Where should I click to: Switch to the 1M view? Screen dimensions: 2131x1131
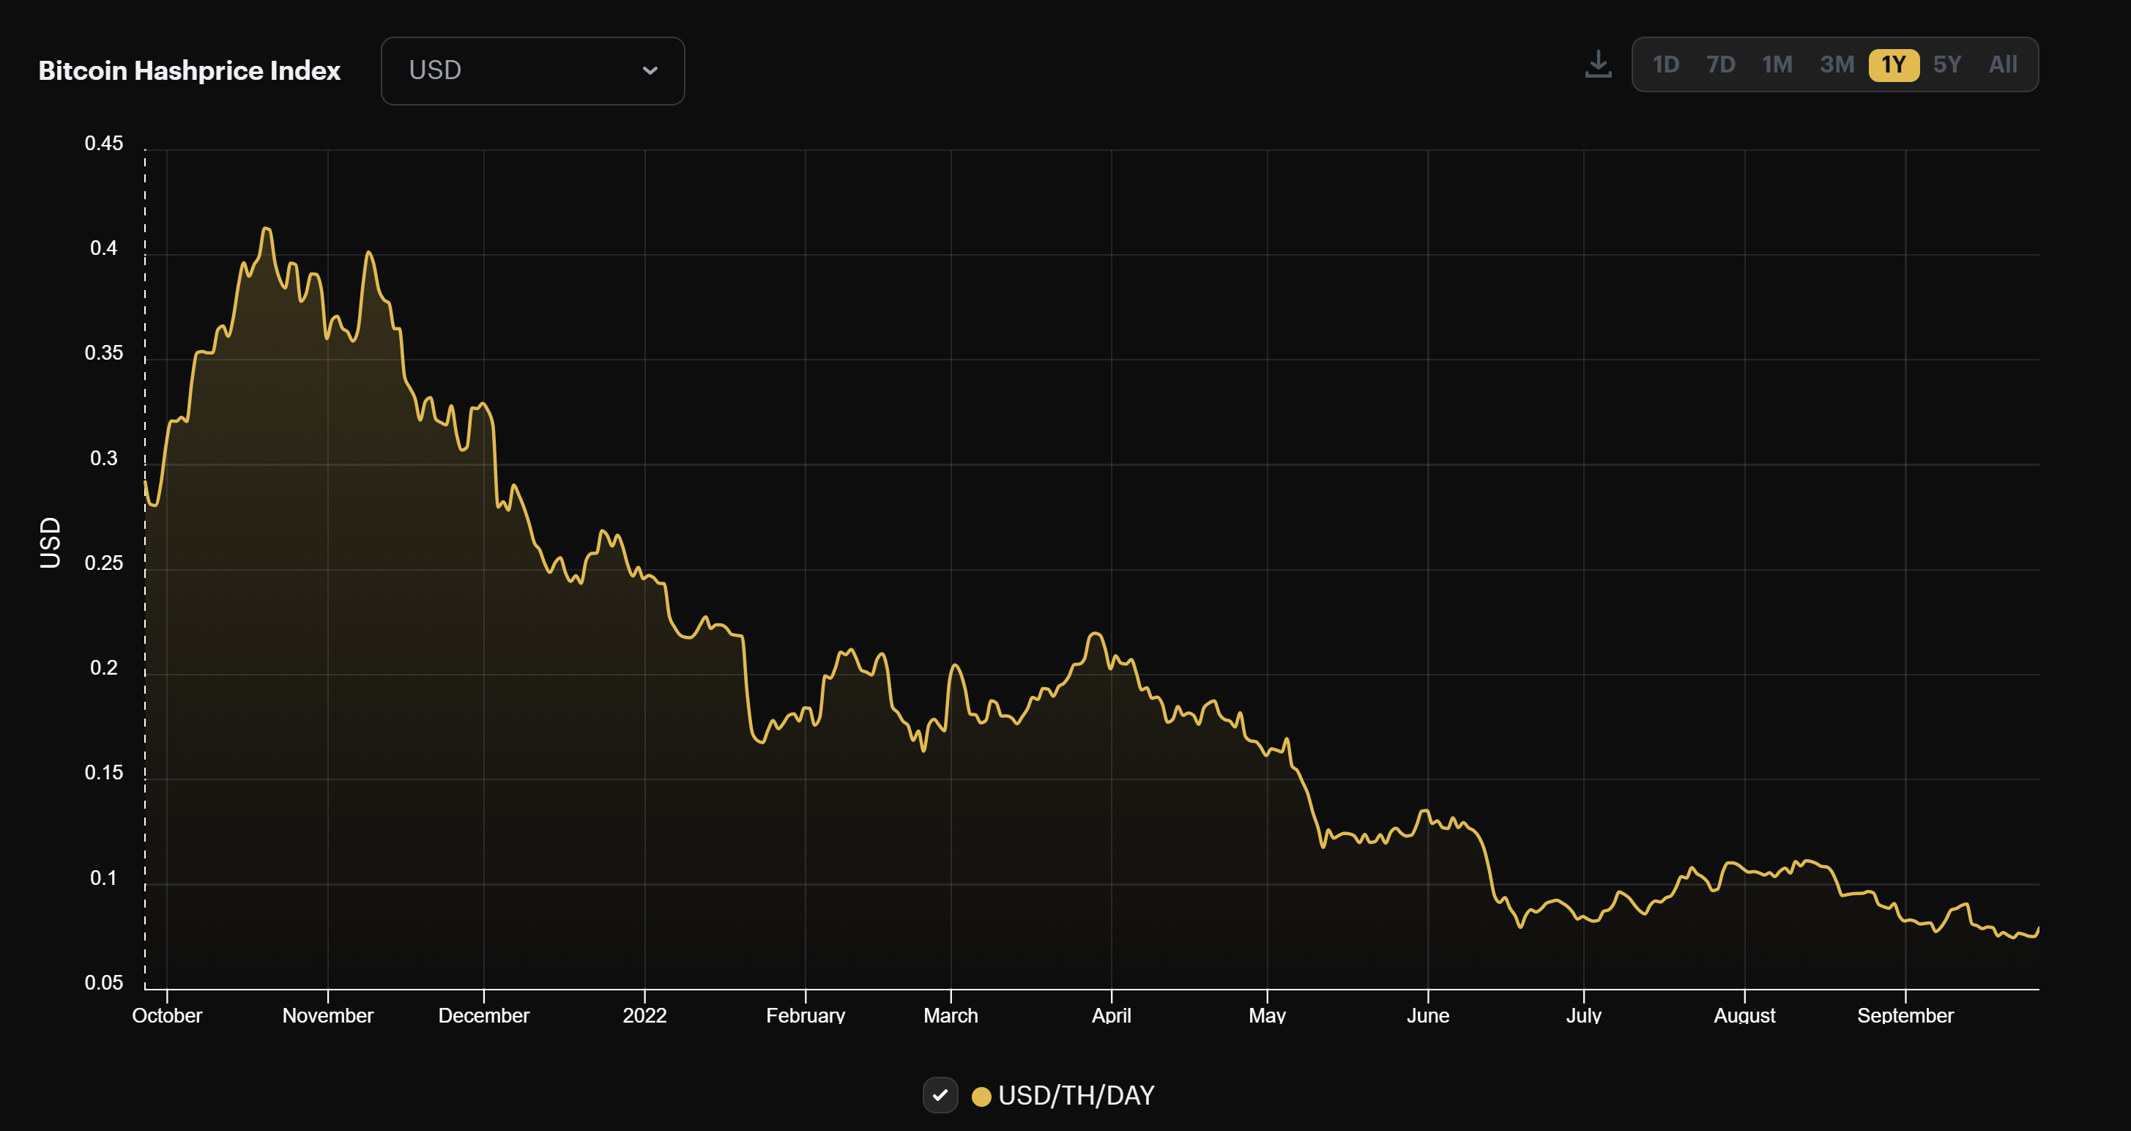1778,64
